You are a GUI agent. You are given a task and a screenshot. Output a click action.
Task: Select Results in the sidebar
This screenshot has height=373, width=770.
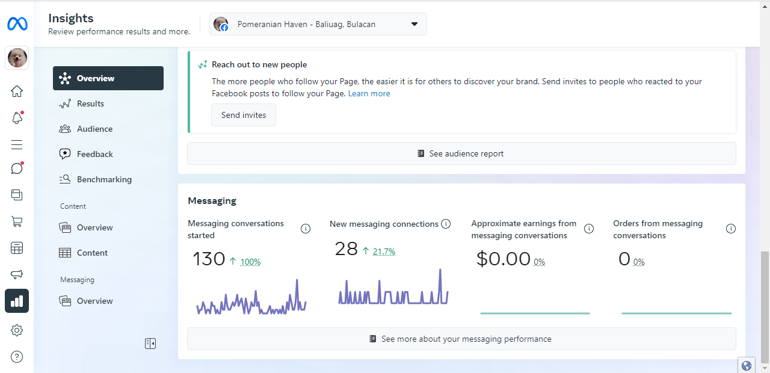click(x=90, y=103)
